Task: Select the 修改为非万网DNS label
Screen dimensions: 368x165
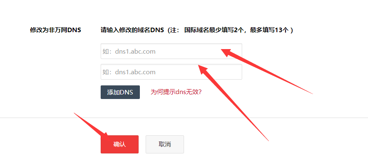Action: click(x=55, y=30)
